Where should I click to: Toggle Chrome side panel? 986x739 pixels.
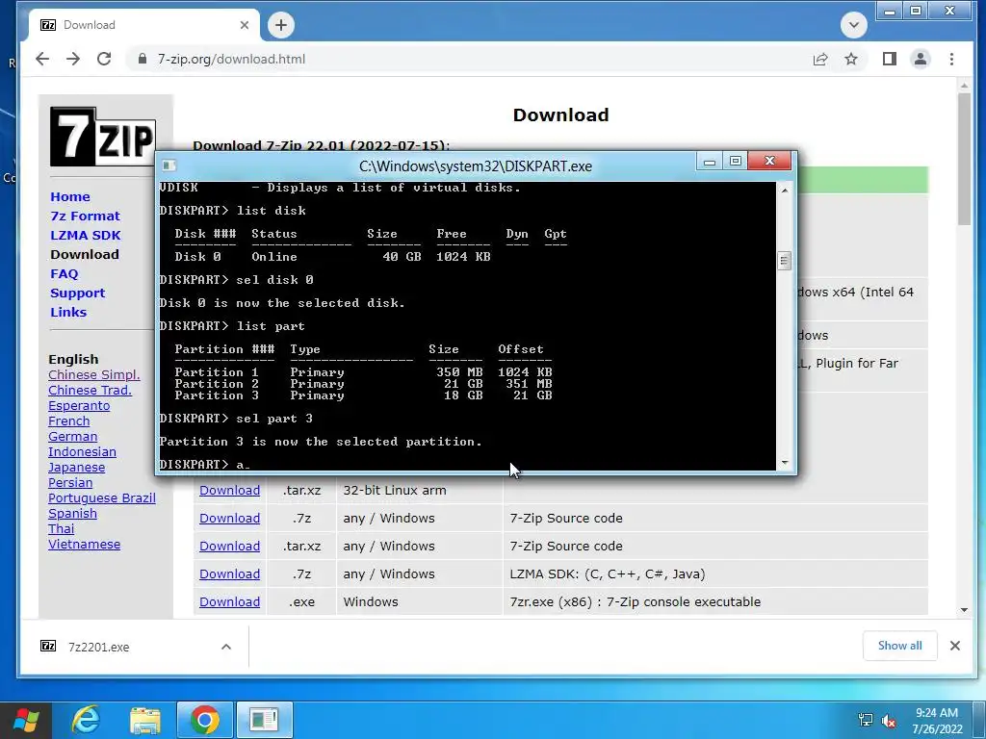(x=889, y=59)
